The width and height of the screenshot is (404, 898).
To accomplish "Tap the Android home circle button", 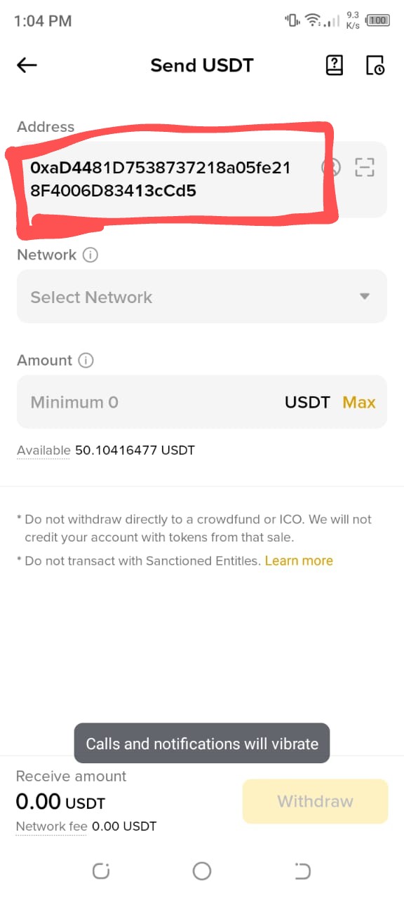I will point(202,871).
